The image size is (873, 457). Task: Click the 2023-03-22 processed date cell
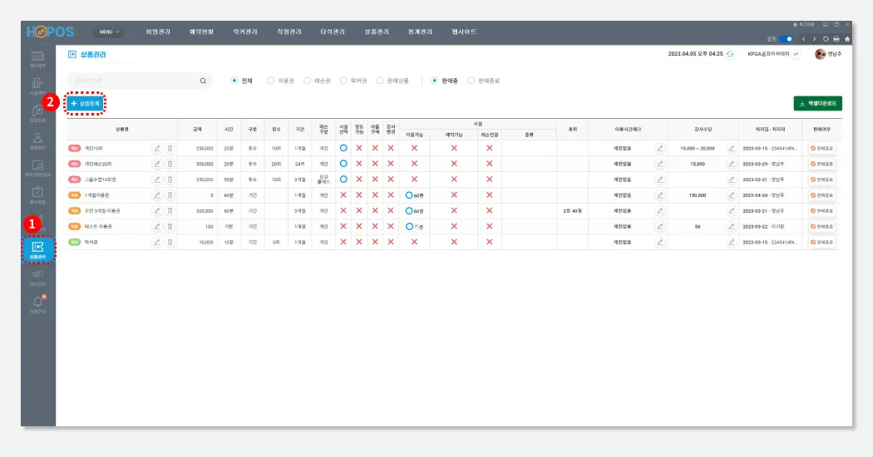(x=770, y=227)
